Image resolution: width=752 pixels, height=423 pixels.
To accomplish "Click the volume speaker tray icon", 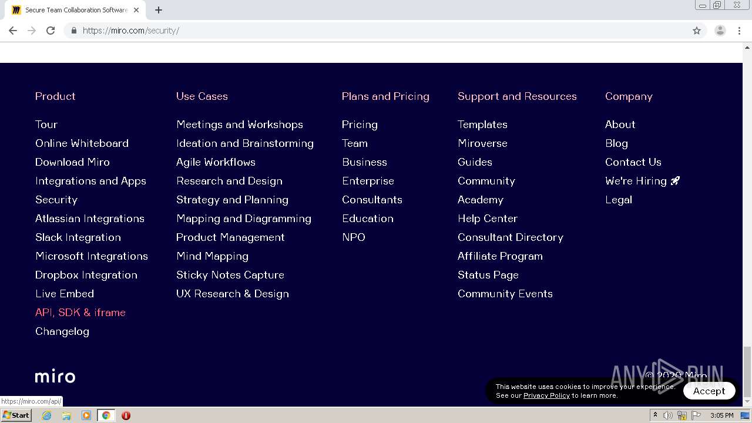I will coord(668,415).
